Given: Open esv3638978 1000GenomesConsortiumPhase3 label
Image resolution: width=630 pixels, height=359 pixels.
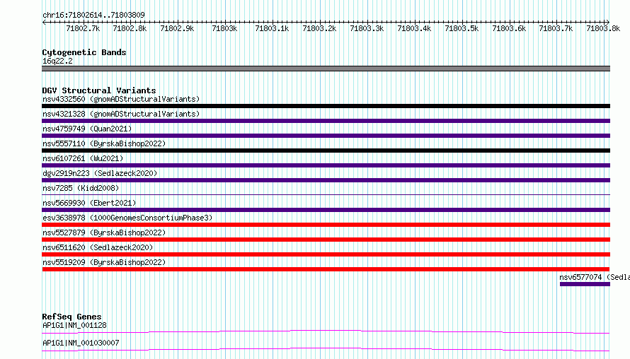Looking at the screenshot, I should point(127,218).
